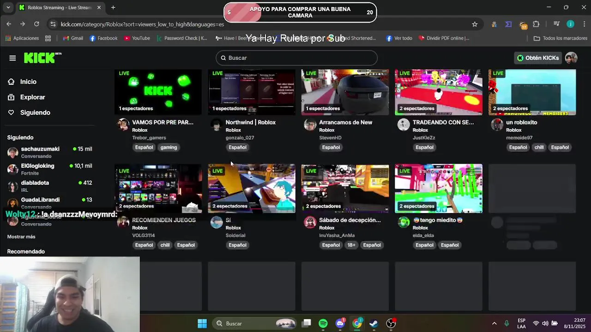Open Todos los marcadores folder
591x332 pixels.
(x=561, y=38)
